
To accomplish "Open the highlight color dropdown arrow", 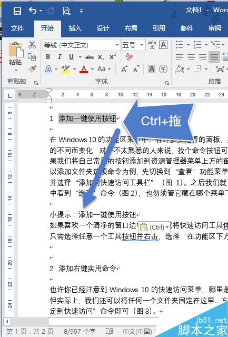I will point(75,69).
